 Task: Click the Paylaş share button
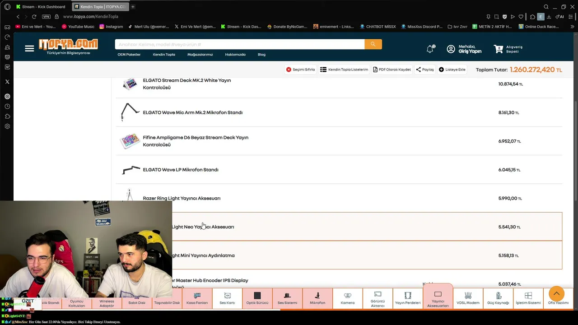click(x=425, y=70)
